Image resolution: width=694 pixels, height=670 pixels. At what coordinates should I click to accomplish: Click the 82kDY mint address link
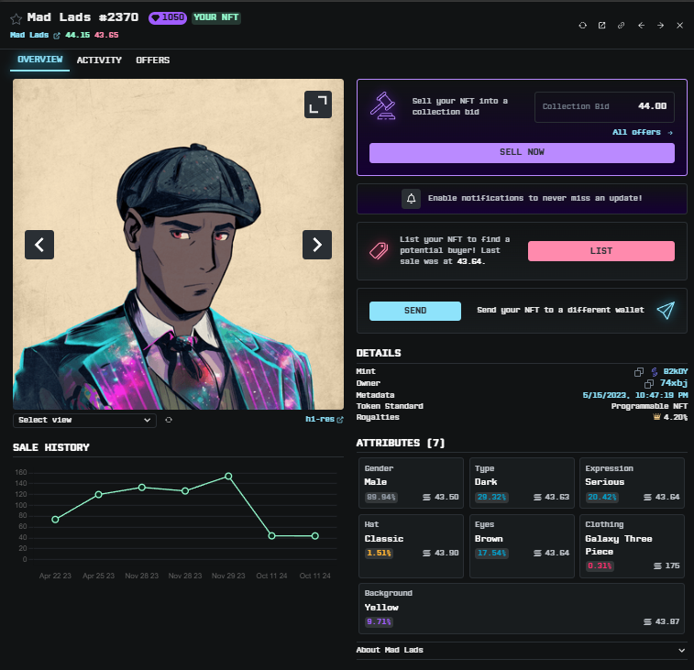tap(676, 372)
